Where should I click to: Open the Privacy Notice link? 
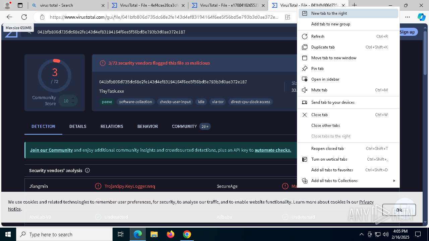tap(366, 202)
